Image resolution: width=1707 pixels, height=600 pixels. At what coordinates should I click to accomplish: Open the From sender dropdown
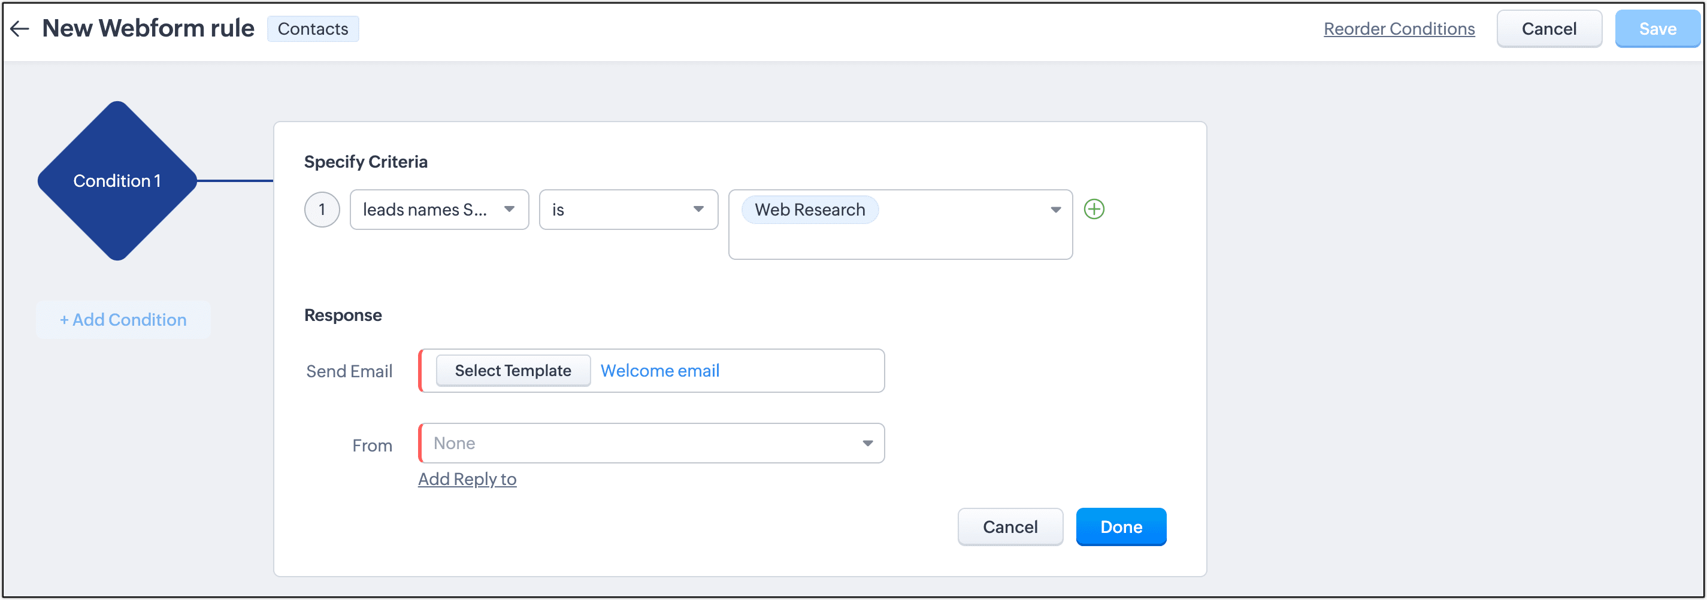[652, 443]
